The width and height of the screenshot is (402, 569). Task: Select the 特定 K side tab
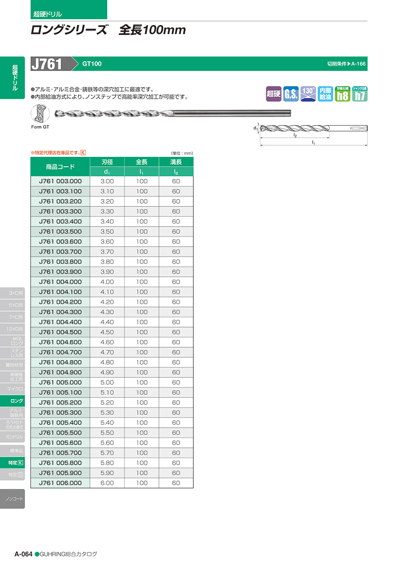pos(13,463)
